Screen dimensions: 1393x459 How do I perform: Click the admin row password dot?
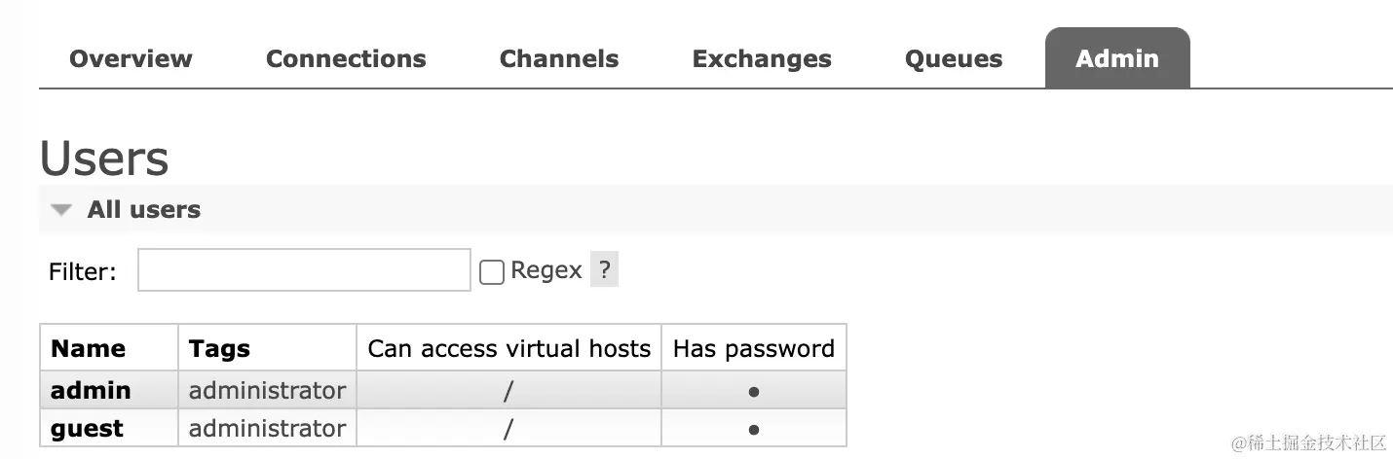tap(754, 392)
